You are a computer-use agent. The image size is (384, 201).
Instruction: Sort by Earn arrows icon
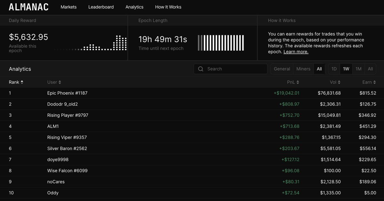[374, 82]
